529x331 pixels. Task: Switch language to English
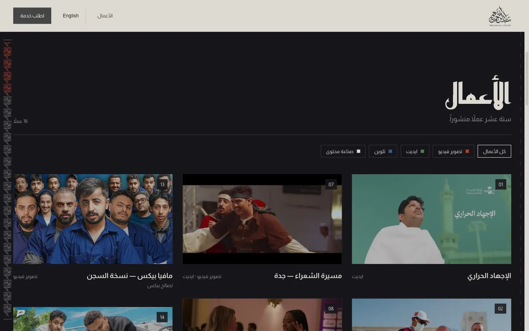click(x=71, y=16)
